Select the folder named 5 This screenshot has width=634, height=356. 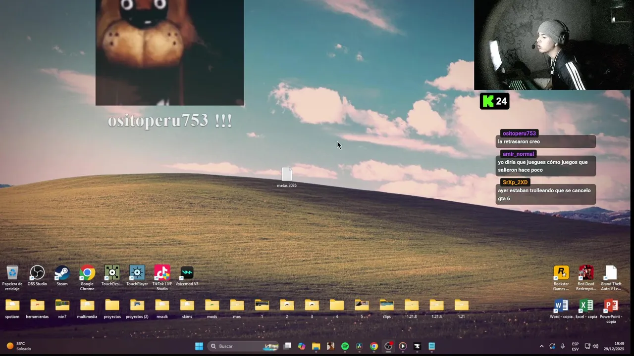(362, 309)
